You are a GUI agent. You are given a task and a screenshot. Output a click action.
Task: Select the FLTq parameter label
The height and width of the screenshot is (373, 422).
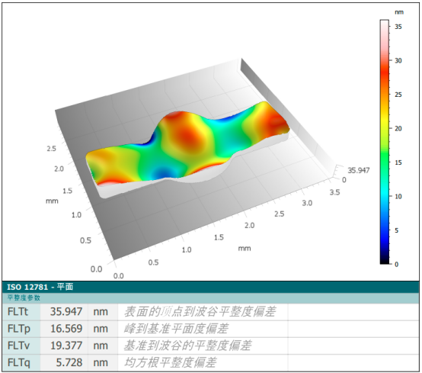pyautogui.click(x=19, y=362)
